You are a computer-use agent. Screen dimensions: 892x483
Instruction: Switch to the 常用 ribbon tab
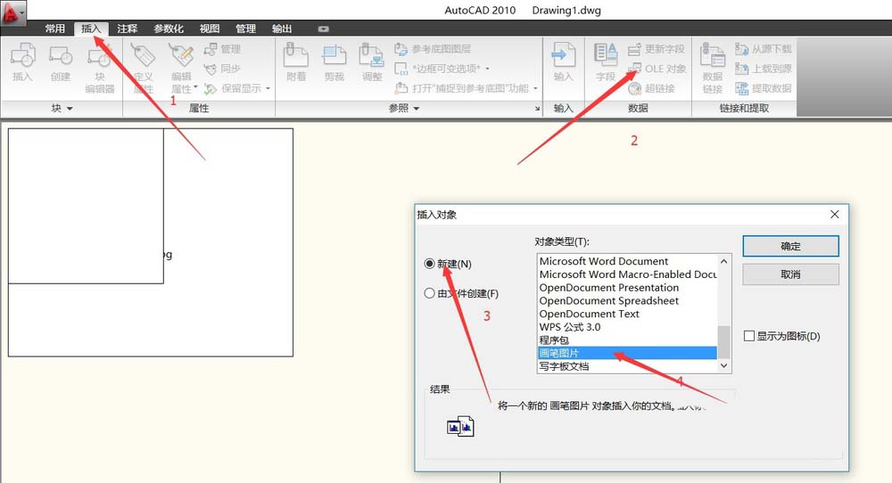[x=55, y=29]
